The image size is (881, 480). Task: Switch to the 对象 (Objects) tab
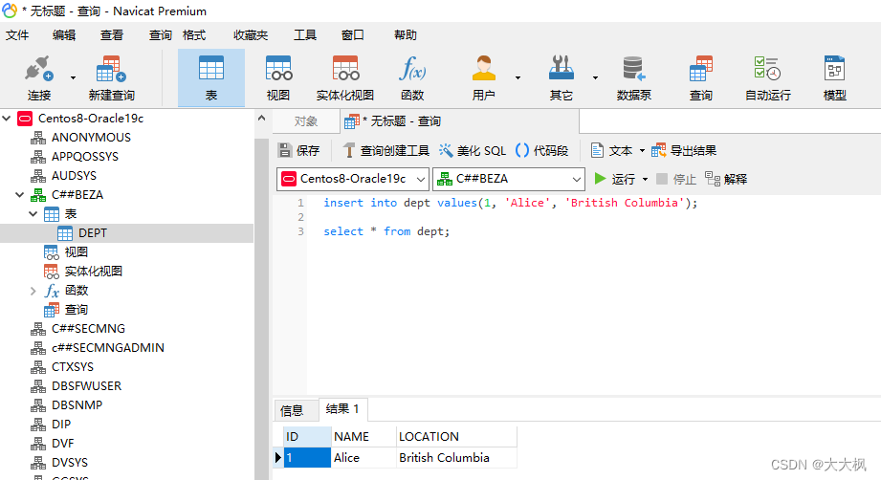pos(306,121)
